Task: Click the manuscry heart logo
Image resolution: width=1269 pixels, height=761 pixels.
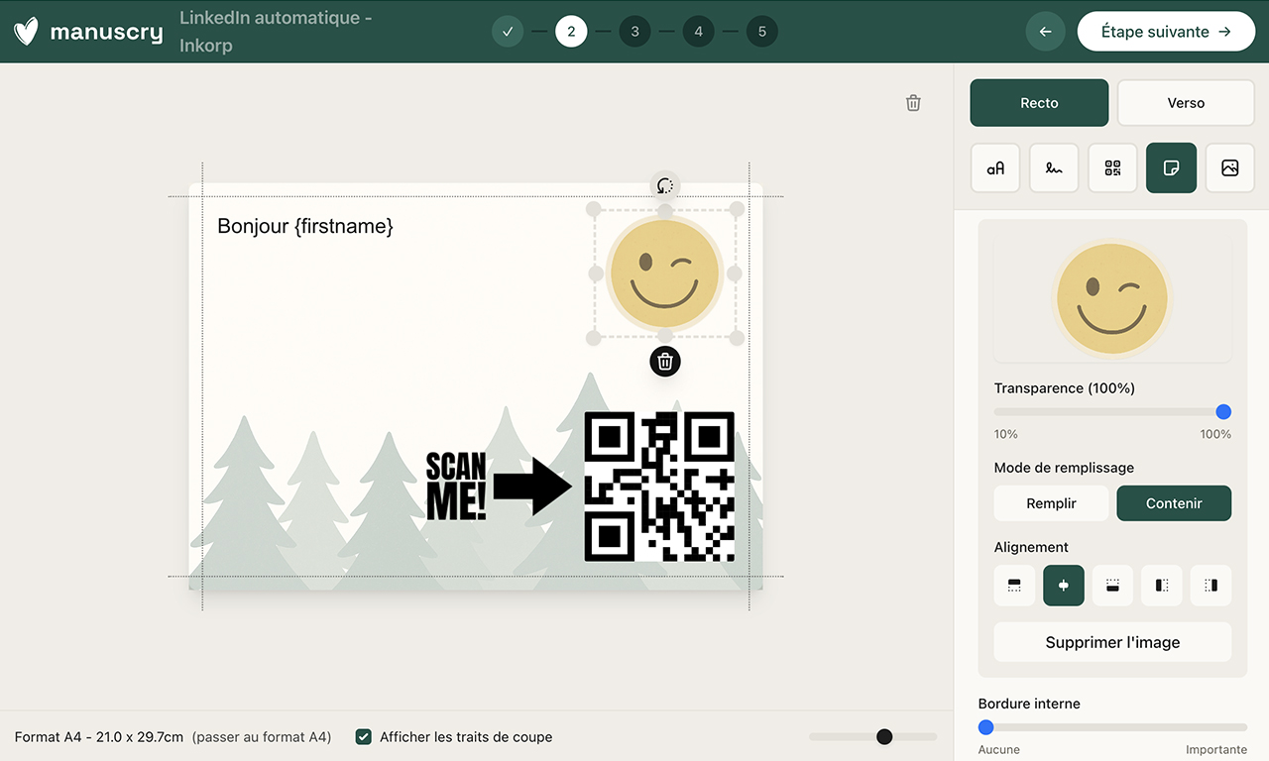Action: [x=27, y=31]
